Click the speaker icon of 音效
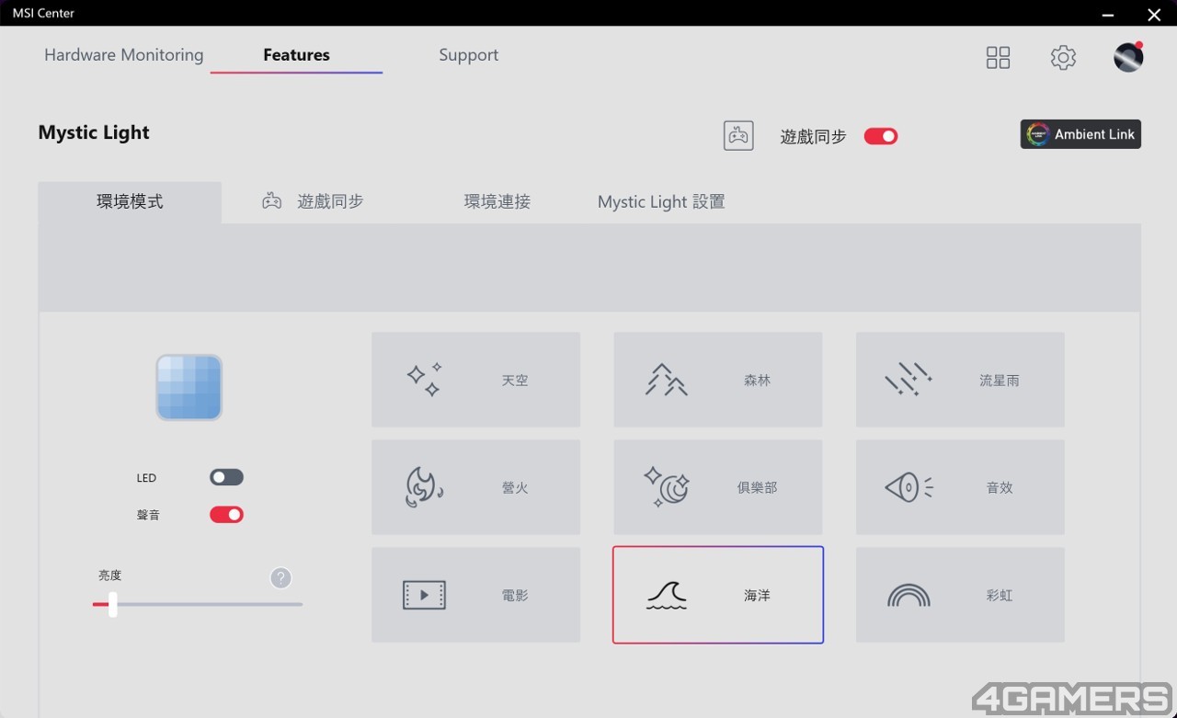1177x718 pixels. (x=908, y=487)
